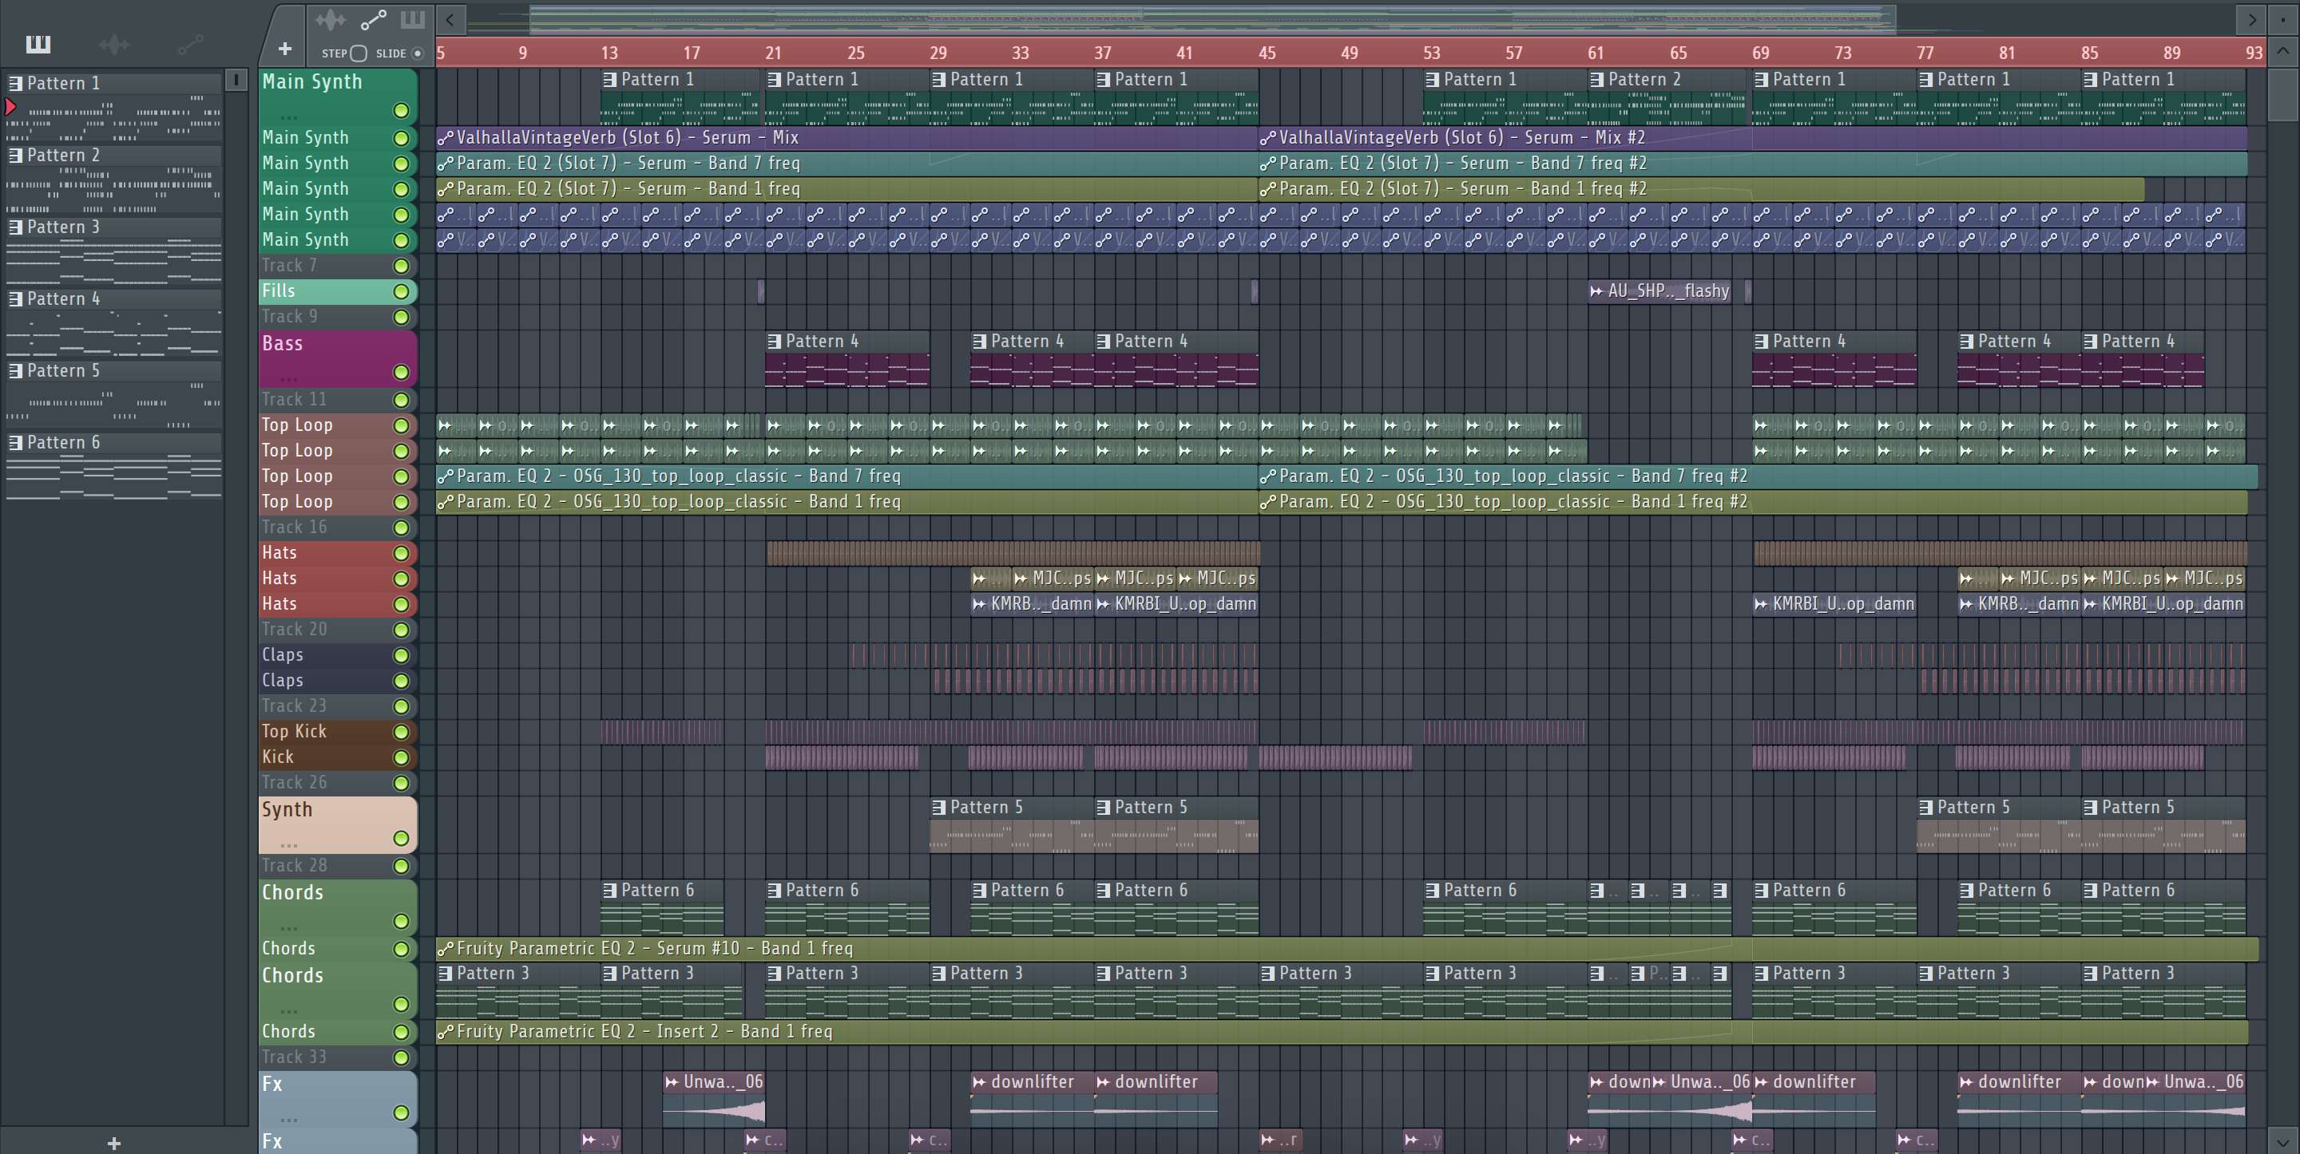The image size is (2300, 1154).
Task: Enable the STEP checkbox
Action: (x=358, y=53)
